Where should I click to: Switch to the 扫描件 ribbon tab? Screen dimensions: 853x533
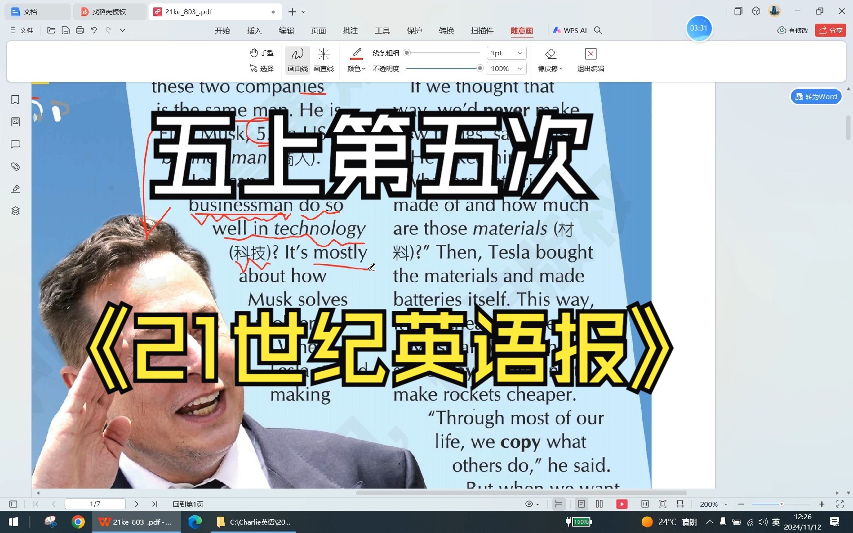(x=482, y=31)
